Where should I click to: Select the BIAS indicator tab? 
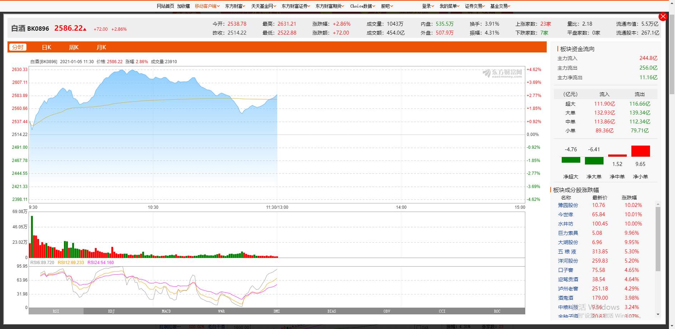[332, 311]
